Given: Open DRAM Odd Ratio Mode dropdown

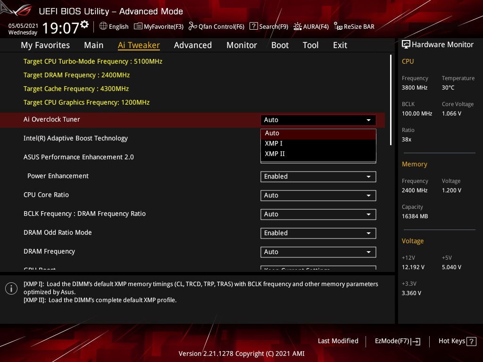Looking at the screenshot, I should coord(318,233).
